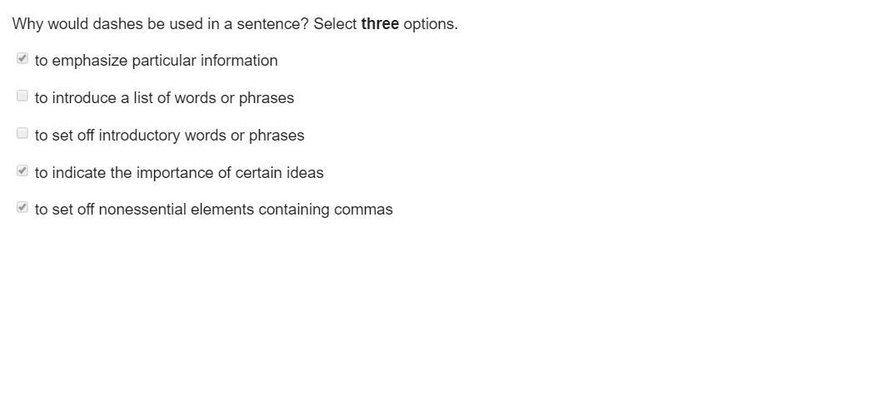Click the word 'ideas' in the fourth option

tap(305, 173)
